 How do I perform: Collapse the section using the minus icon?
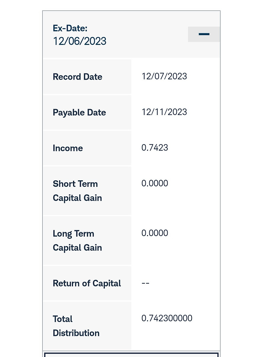(204, 34)
